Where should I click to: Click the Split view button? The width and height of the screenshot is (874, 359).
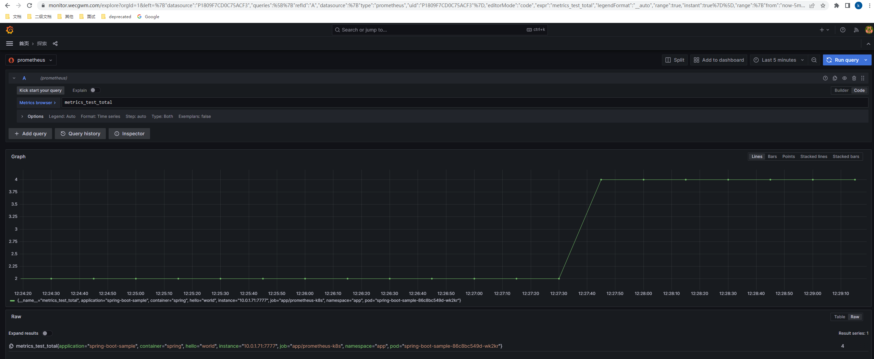[x=675, y=60]
